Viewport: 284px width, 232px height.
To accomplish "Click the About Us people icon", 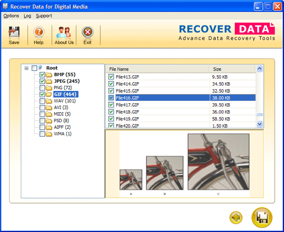I will pyautogui.click(x=64, y=32).
